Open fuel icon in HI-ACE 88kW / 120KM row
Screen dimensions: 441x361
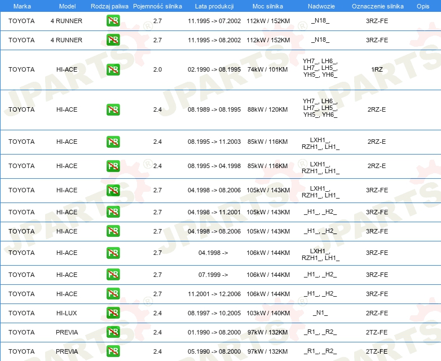113,109
